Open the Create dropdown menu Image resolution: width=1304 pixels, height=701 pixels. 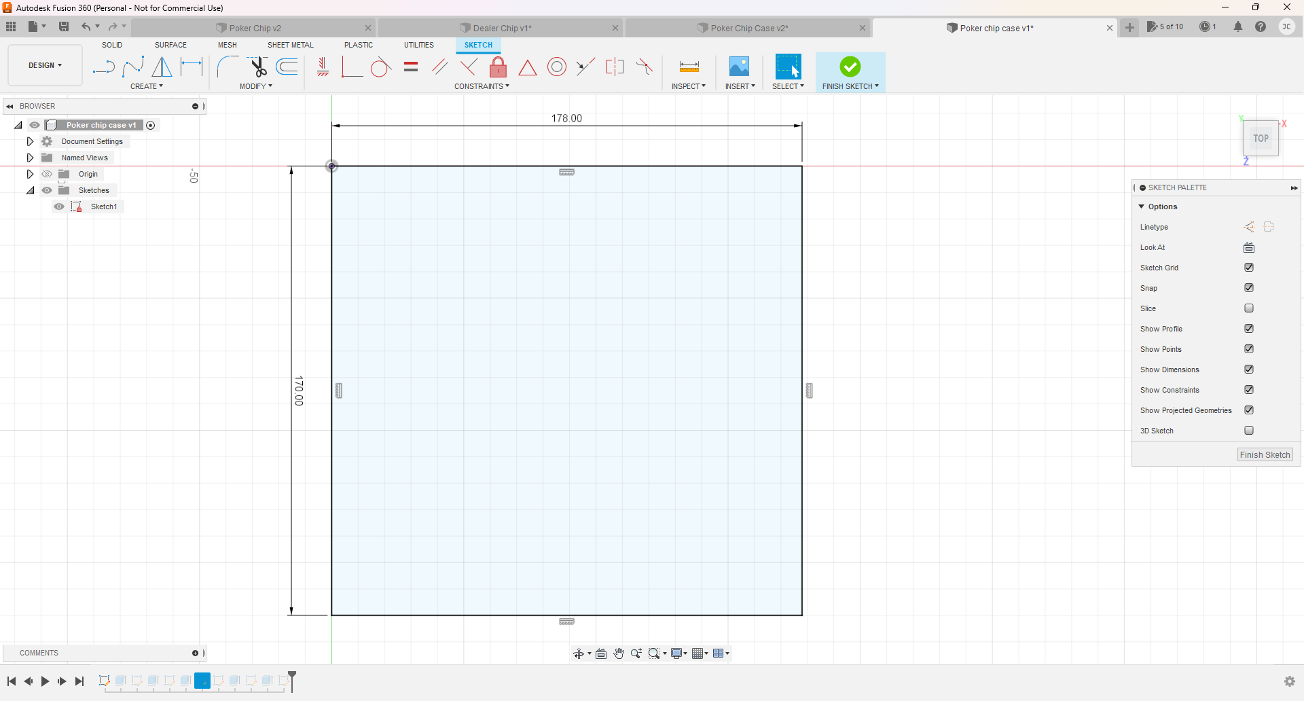coord(147,86)
